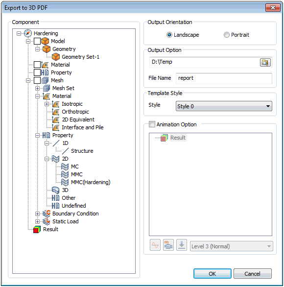The width and height of the screenshot is (284, 287).
Task: Click the colored Result cube icon
Action: pos(37,230)
